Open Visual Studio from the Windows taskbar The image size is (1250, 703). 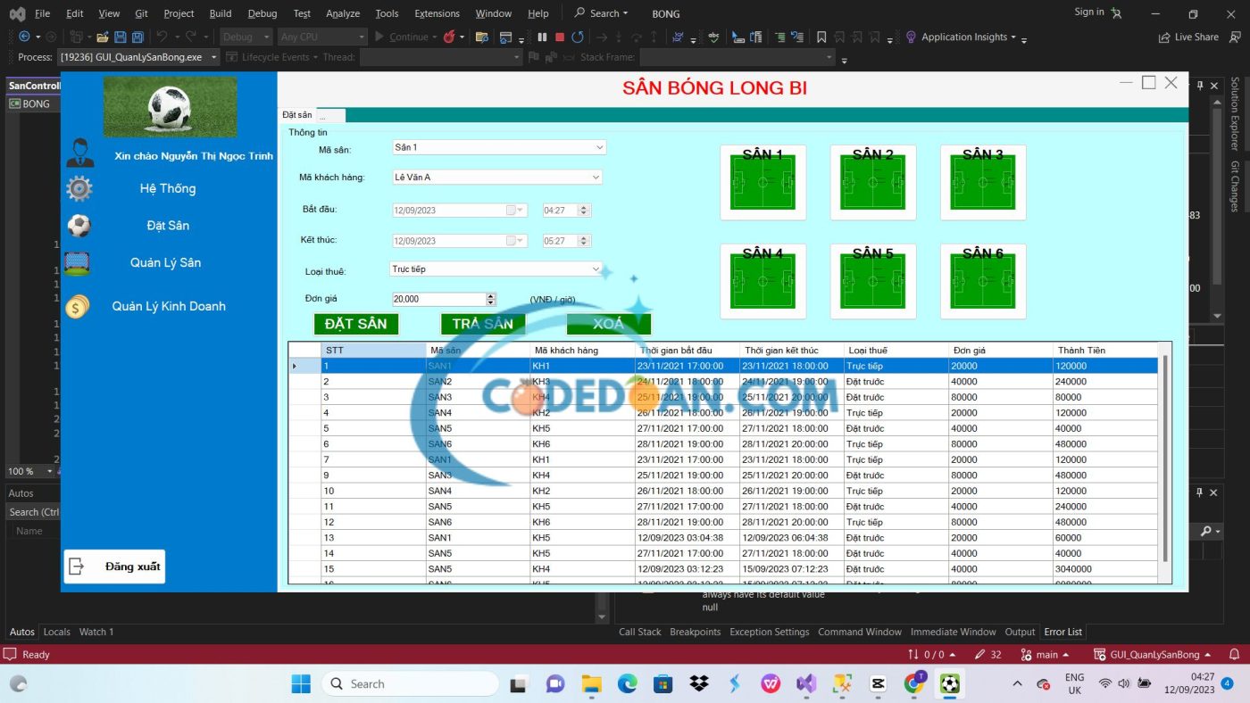[x=806, y=684]
